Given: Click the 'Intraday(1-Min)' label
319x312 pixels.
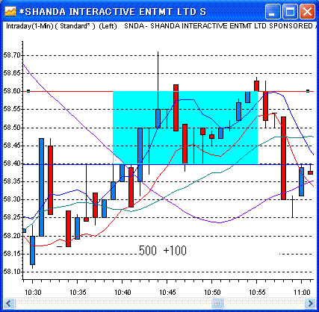Looking at the screenshot, I should (x=29, y=26).
